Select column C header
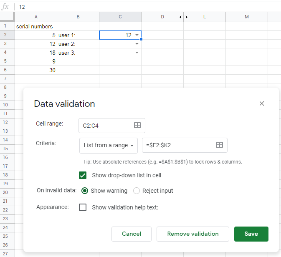This screenshot has width=281, height=257. pos(120,17)
